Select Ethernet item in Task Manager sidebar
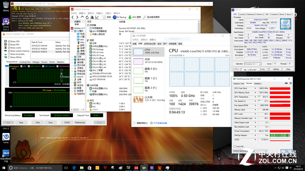Viewport: 305px width, 171px height. click(x=148, y=99)
